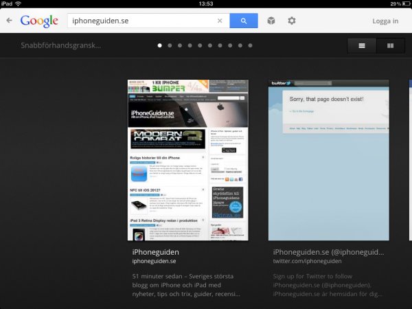
Task: Open the iPhoneguiden page preview thumbnail
Action: [188, 160]
